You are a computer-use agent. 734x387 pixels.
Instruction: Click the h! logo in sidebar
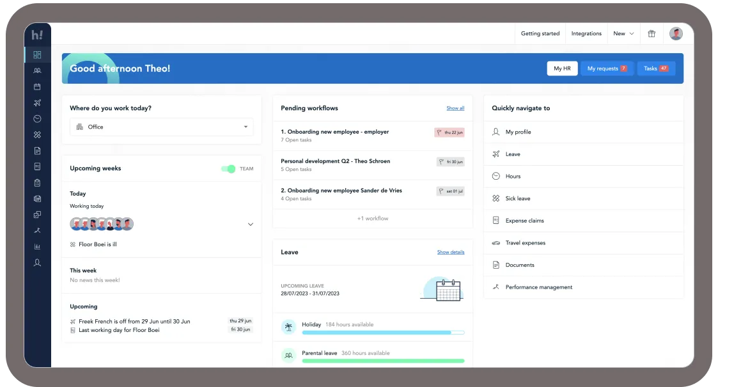[x=37, y=35]
